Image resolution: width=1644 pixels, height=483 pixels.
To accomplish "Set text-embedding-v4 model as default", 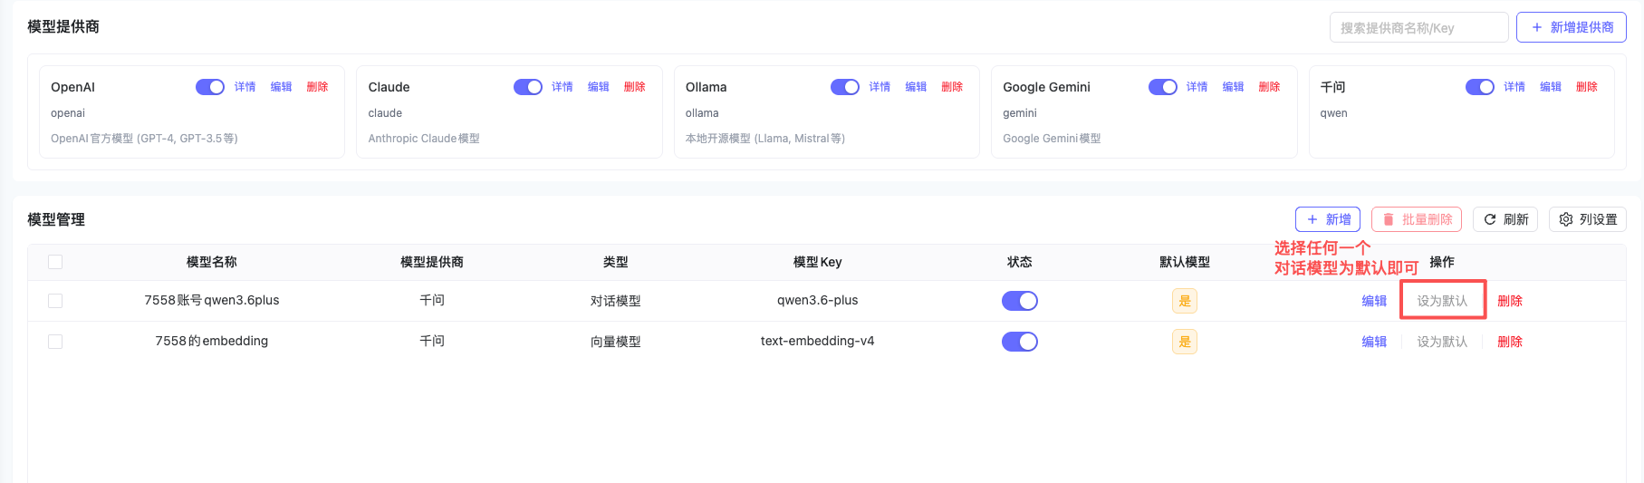I will click(1442, 342).
